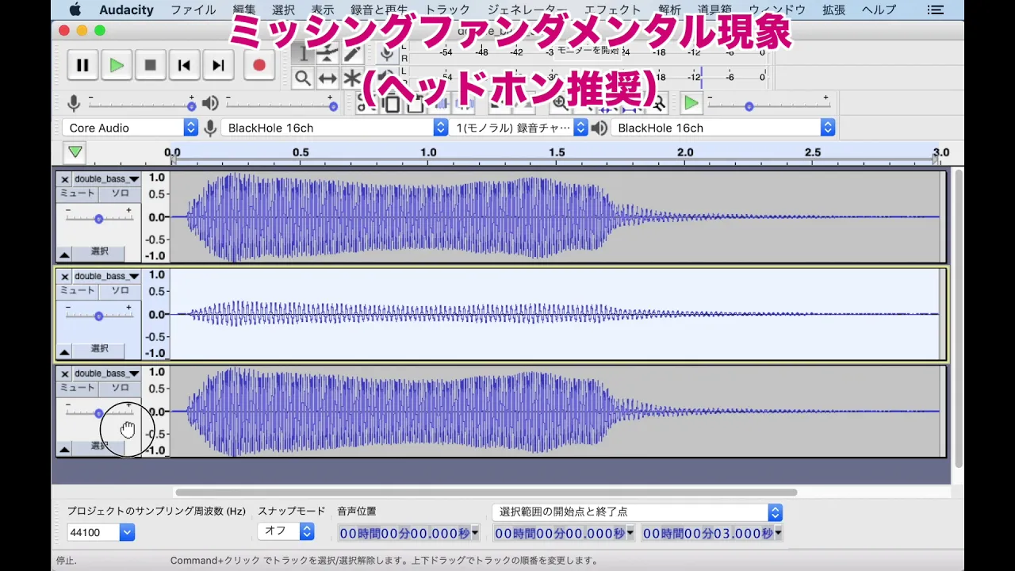Click the 2.0 mark on the timeline ruler
Viewport: 1015px width, 571px height.
(x=685, y=153)
